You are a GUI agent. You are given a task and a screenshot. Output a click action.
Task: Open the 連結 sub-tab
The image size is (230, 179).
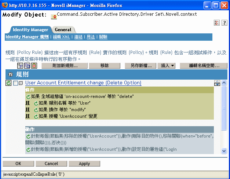[x=78, y=37]
